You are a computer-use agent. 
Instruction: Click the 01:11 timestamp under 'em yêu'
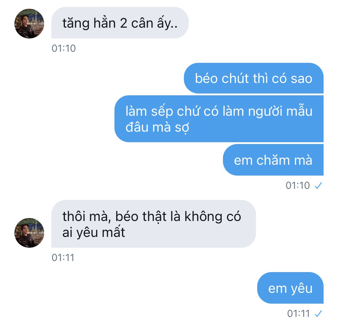pos(298,313)
